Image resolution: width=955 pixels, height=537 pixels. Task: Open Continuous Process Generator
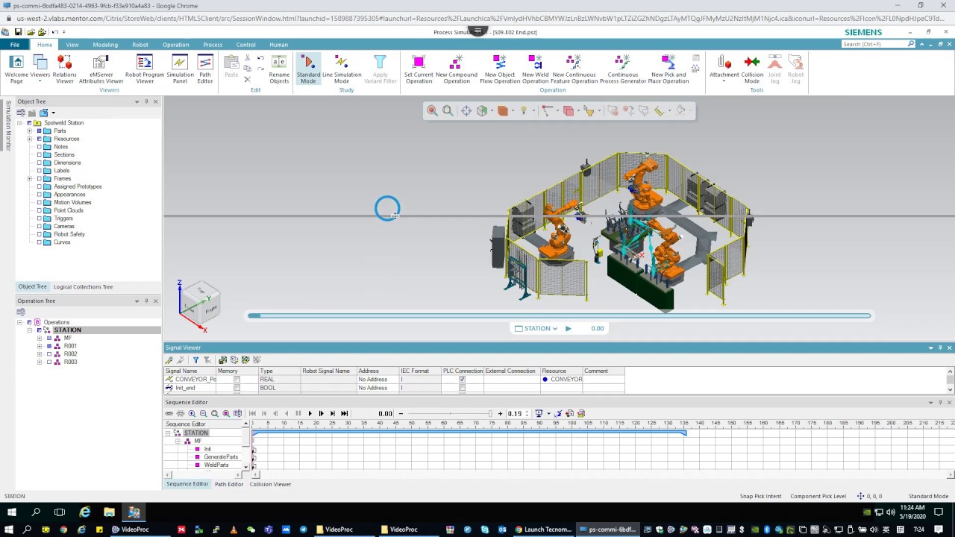[x=622, y=69]
